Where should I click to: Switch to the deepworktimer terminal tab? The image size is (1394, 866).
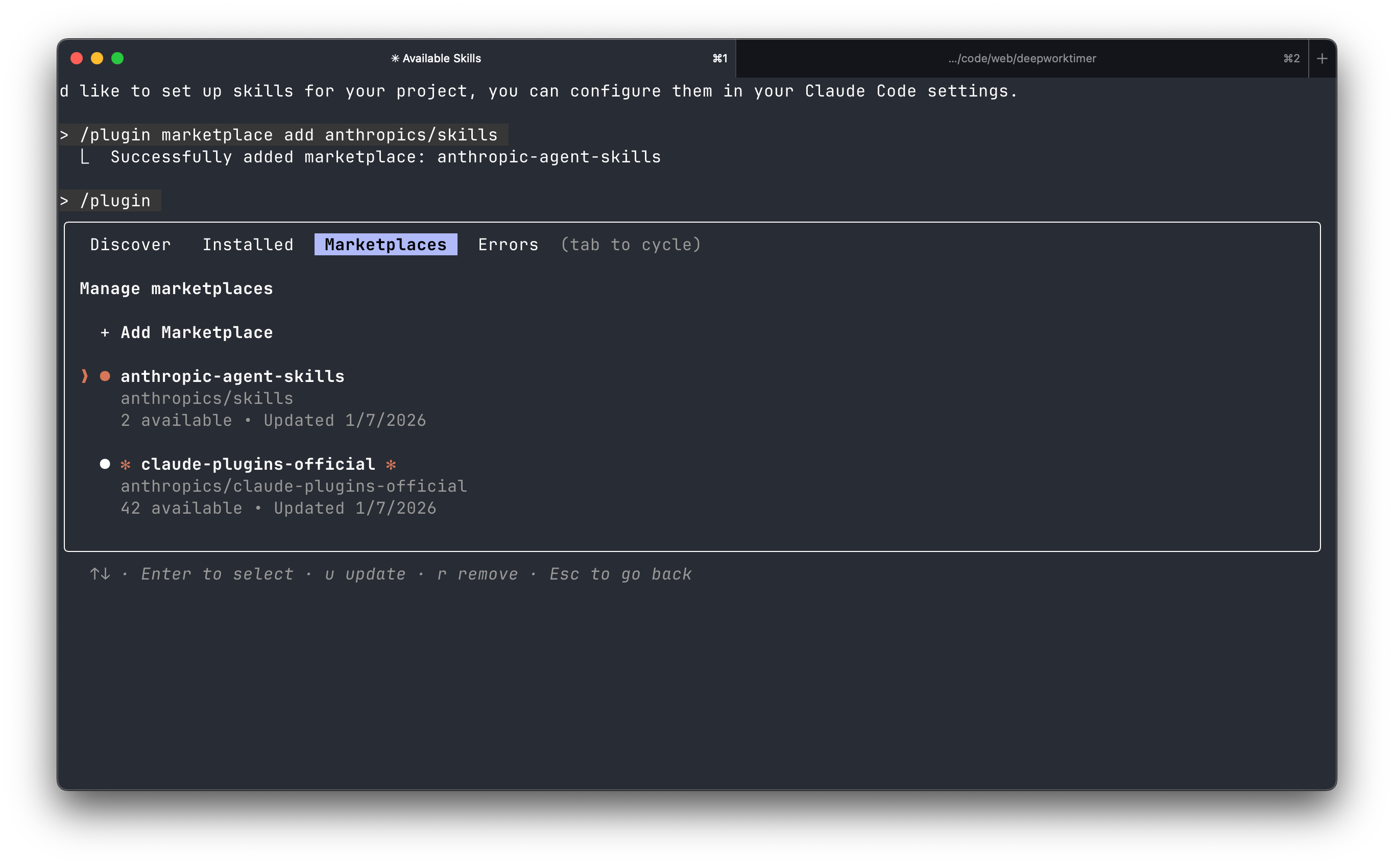click(1022, 58)
